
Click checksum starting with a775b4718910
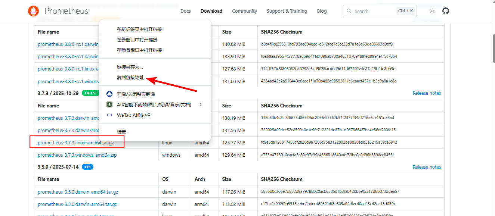coord(328,155)
